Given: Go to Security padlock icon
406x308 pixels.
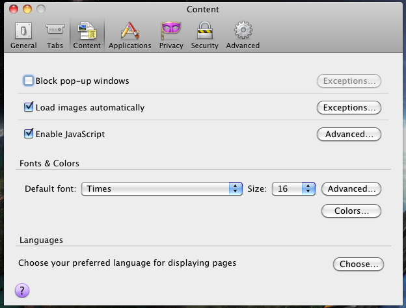Looking at the screenshot, I should (x=204, y=31).
